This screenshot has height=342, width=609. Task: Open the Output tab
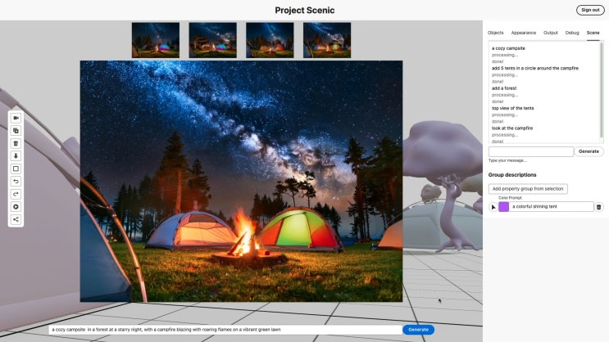tap(550, 33)
